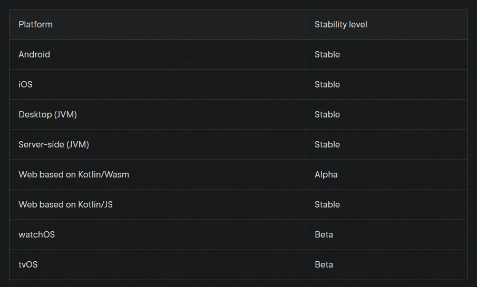Select the watchOS platform cell
Viewport: 477px width, 287px height.
[x=36, y=234]
